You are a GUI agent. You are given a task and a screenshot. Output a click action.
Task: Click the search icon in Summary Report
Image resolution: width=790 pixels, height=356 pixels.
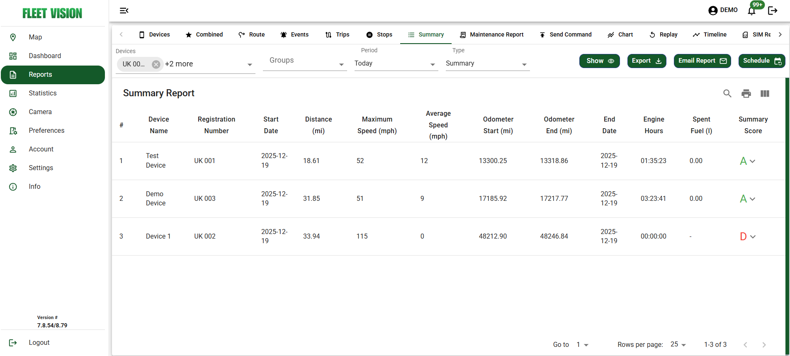(727, 93)
